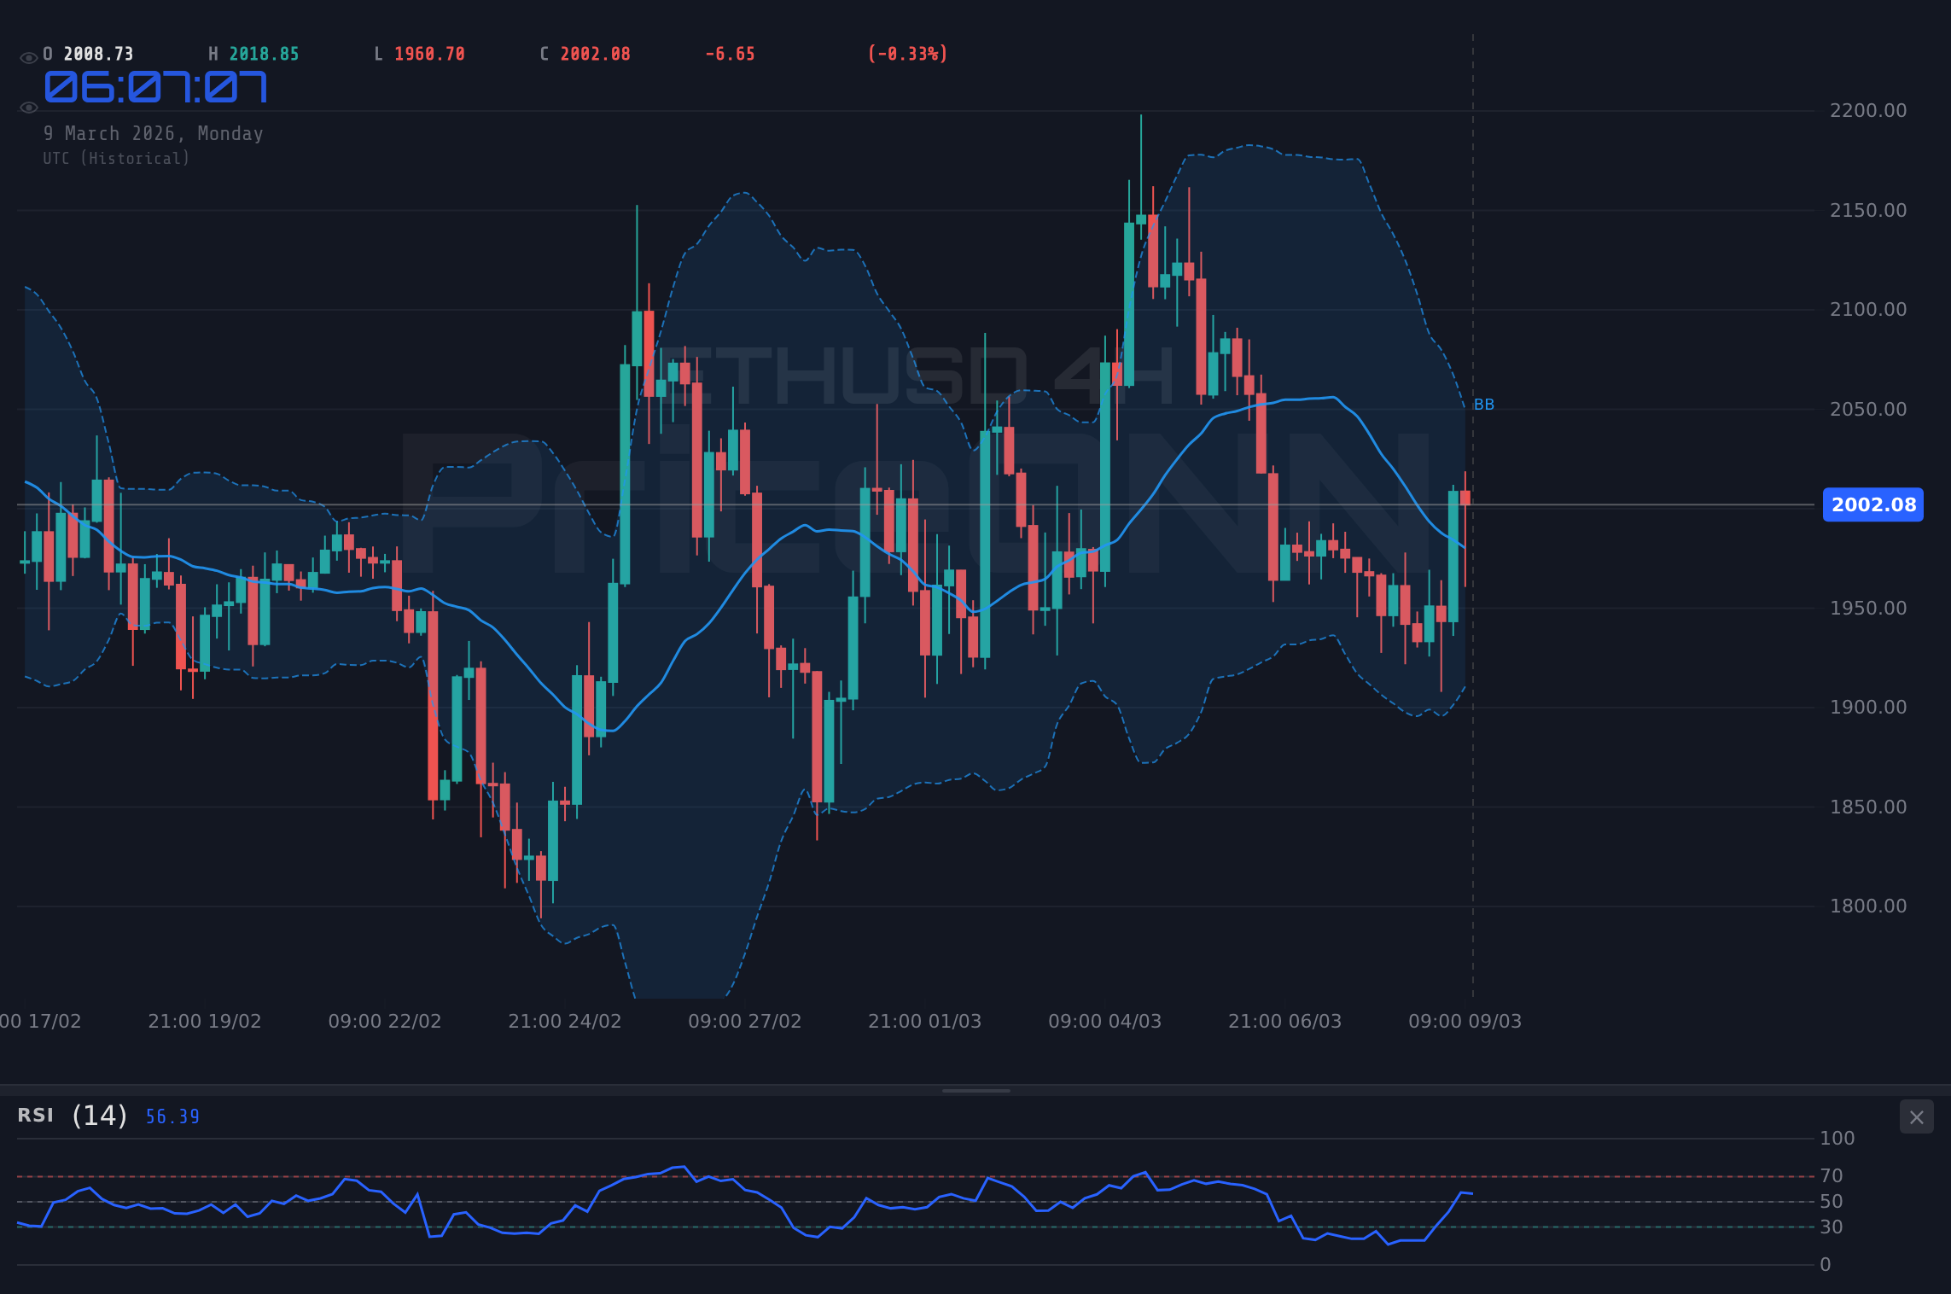This screenshot has height=1294, width=1951.
Task: Click the UTC (Historical) label
Action: point(117,159)
